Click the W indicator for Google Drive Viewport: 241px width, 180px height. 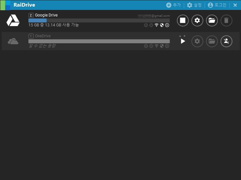(x=151, y=25)
